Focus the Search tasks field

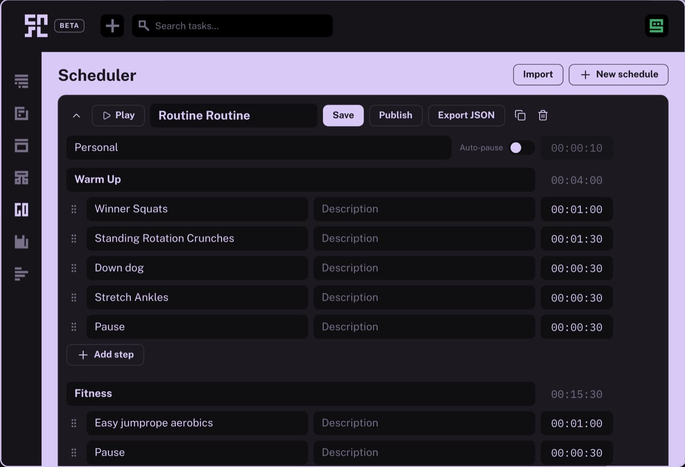click(x=232, y=26)
